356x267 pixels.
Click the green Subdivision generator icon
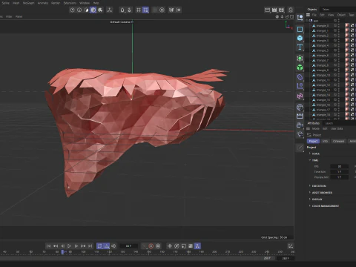click(x=300, y=59)
